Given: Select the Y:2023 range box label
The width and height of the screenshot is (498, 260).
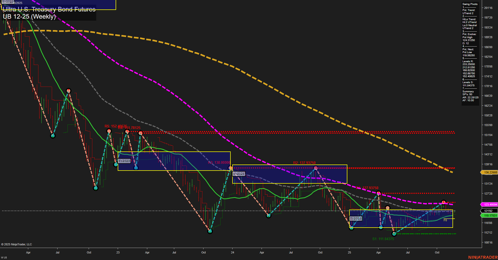Looking at the screenshot, I should [124, 161].
